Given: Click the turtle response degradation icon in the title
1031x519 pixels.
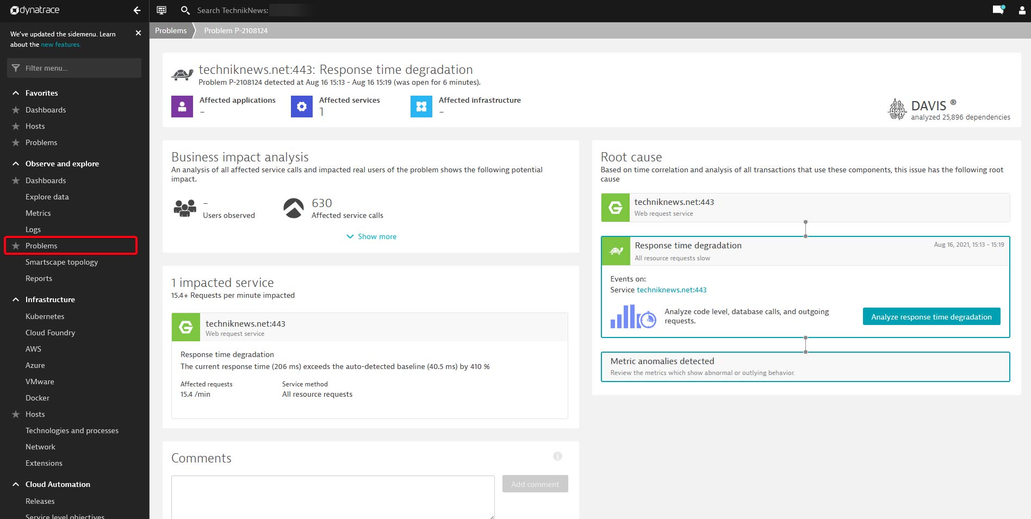Looking at the screenshot, I should pos(182,74).
